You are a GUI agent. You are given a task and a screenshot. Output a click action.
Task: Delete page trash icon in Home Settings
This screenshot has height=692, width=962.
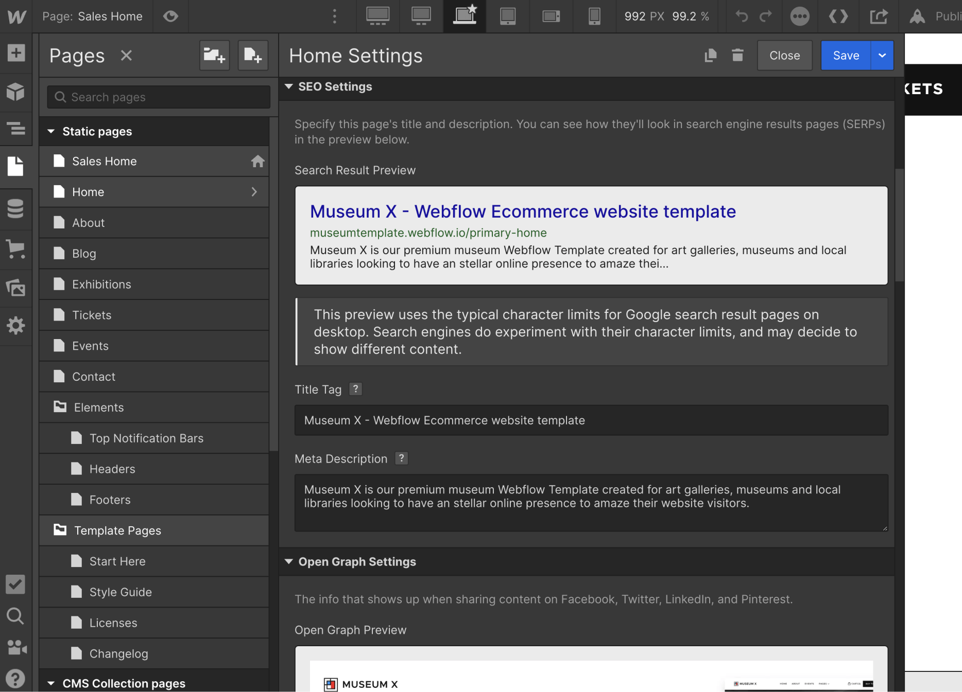click(x=737, y=55)
